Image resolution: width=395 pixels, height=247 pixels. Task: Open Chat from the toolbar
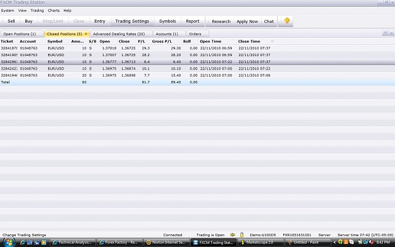point(269,21)
